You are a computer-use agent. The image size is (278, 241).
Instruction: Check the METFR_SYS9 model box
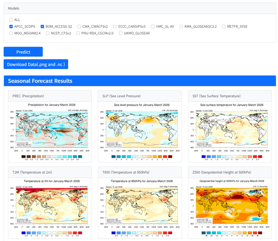pyautogui.click(x=224, y=26)
